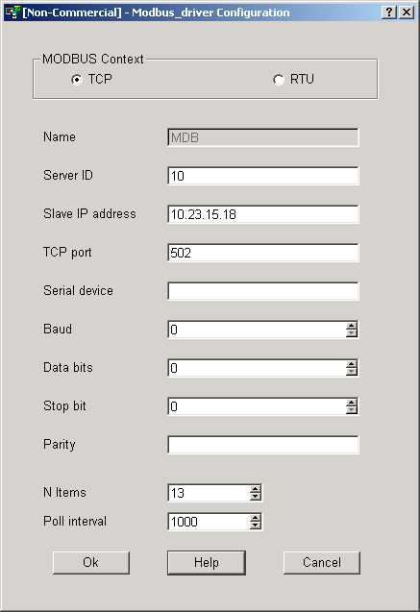Decrement Data bits using the down arrow
The width and height of the screenshot is (420, 612).
(352, 371)
